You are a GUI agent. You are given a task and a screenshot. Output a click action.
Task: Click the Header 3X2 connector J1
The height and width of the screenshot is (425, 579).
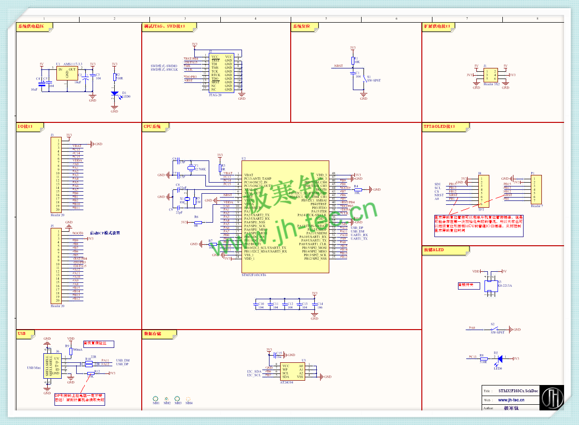tap(491, 75)
